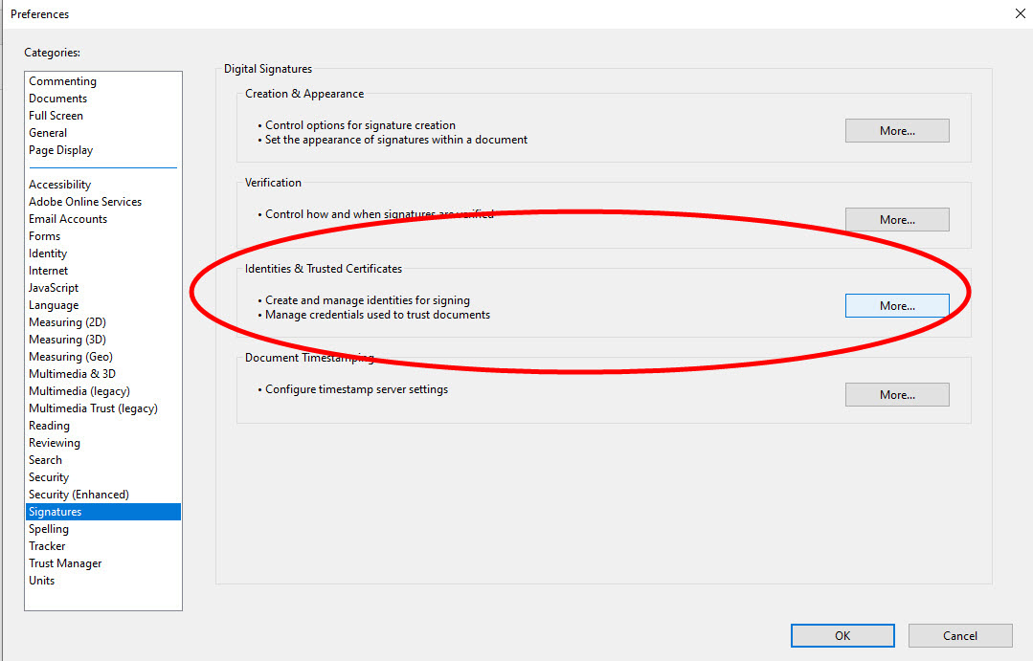Switch to Full Screen preferences
This screenshot has width=1033, height=661.
(x=56, y=116)
